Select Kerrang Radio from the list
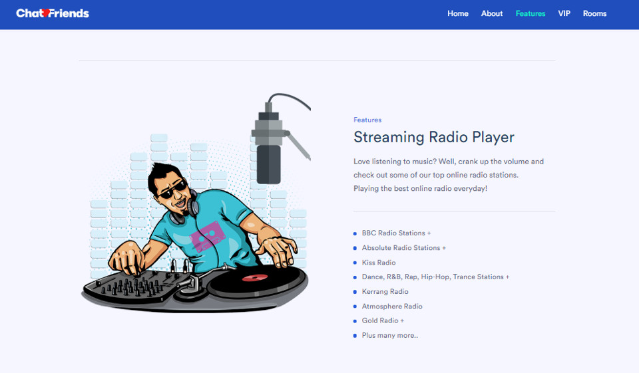 click(x=385, y=292)
